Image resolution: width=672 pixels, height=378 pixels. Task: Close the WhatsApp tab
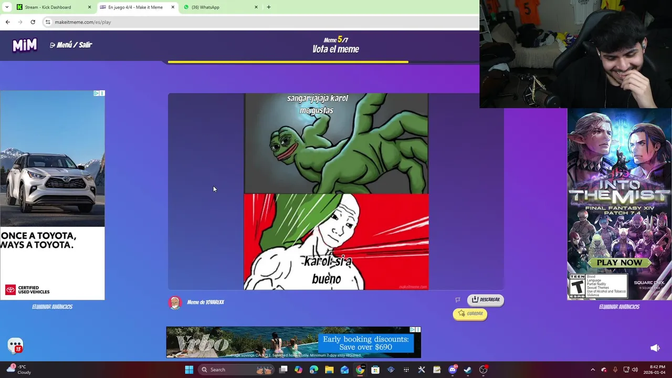pos(256,7)
